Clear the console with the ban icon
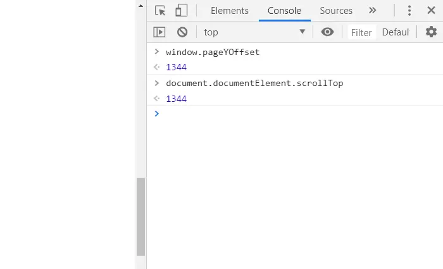This screenshot has height=269, width=443. [182, 32]
